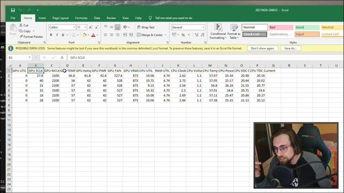Click the Save icon in title bar
Screen dimensions: 344x193
point(13,10)
